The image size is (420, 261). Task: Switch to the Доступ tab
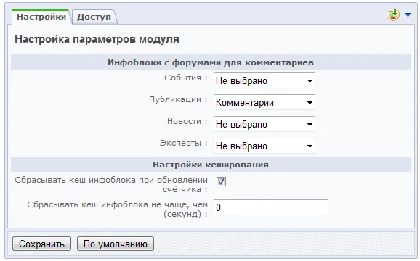tap(94, 17)
